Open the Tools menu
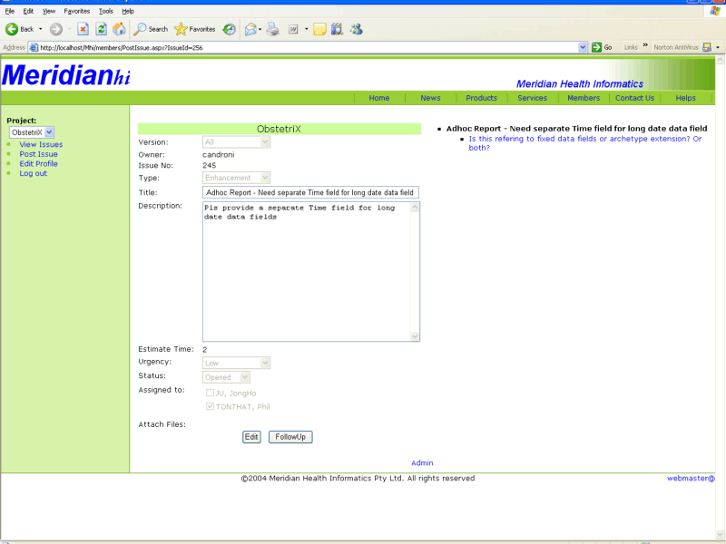The height and width of the screenshot is (544, 726). tap(106, 11)
